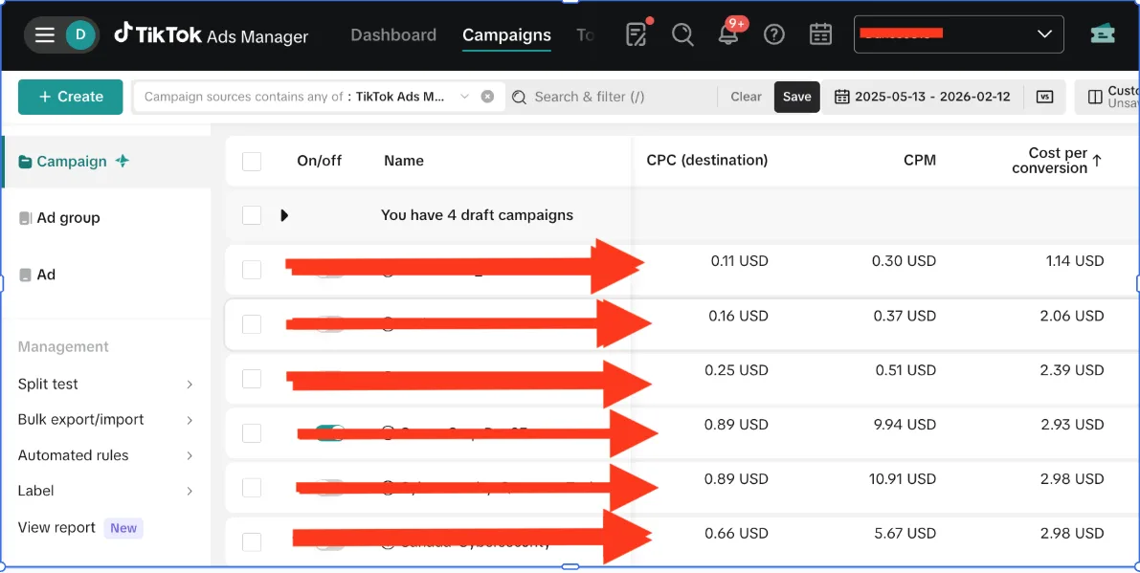Open the notifications bell showing 9+
Image resolution: width=1140 pixels, height=573 pixels.
click(728, 33)
